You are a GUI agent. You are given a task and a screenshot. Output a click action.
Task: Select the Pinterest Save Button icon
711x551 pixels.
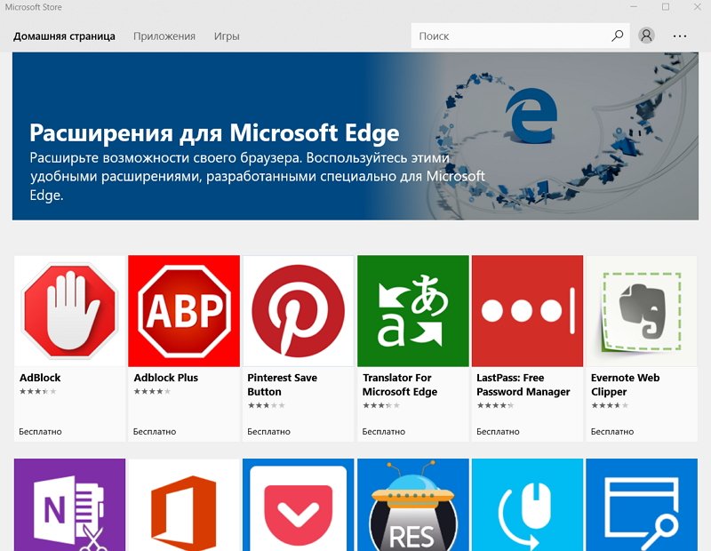[x=299, y=311]
